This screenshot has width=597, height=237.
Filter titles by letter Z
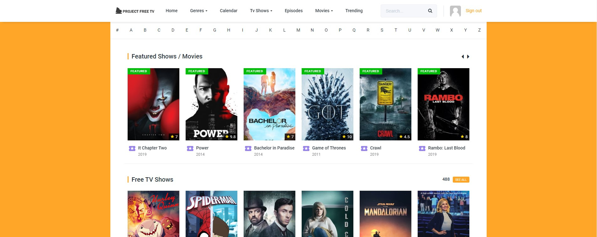pos(479,30)
